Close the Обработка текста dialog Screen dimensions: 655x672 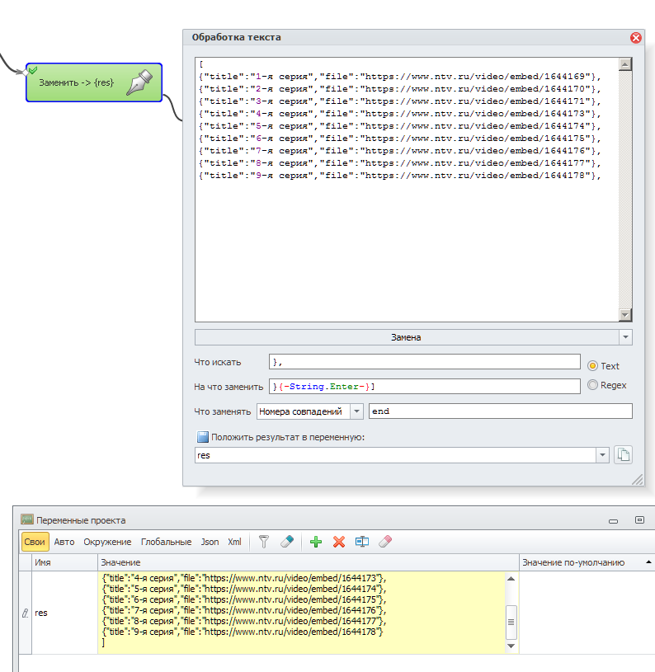[636, 38]
